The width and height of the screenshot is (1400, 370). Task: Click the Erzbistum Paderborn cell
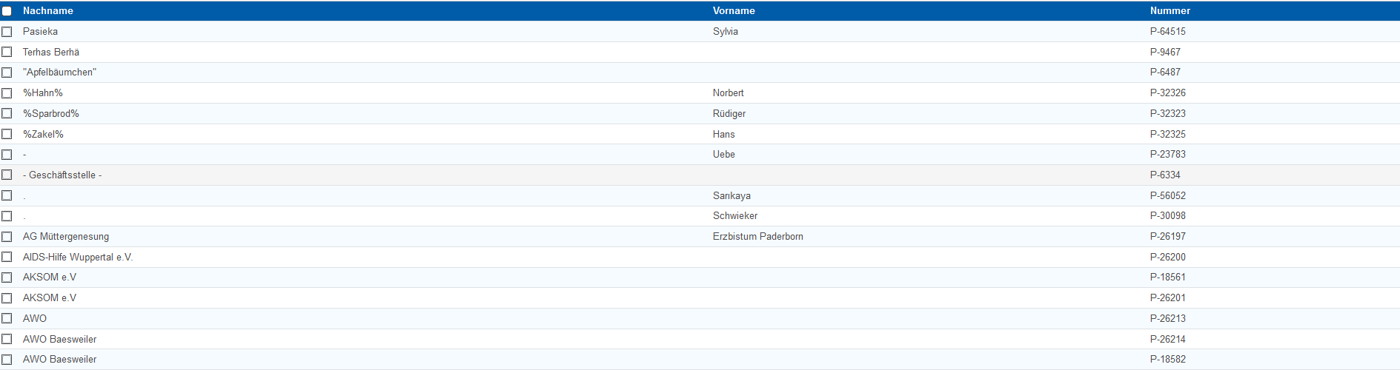(x=757, y=237)
